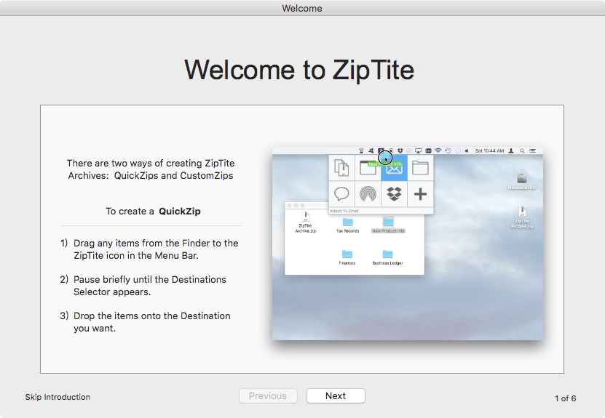Click the window destination icon in illustration
This screenshot has width=605, height=418.
pos(368,168)
